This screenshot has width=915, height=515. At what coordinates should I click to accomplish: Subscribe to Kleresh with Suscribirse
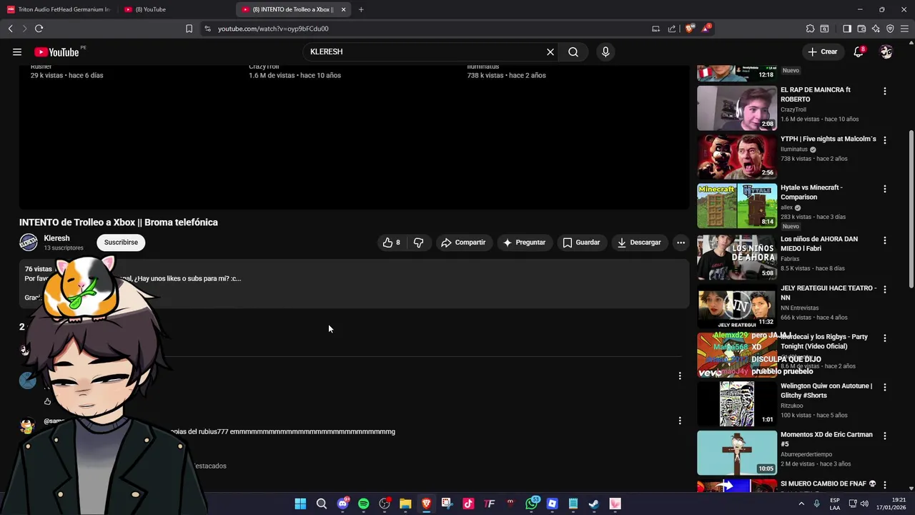tap(121, 242)
